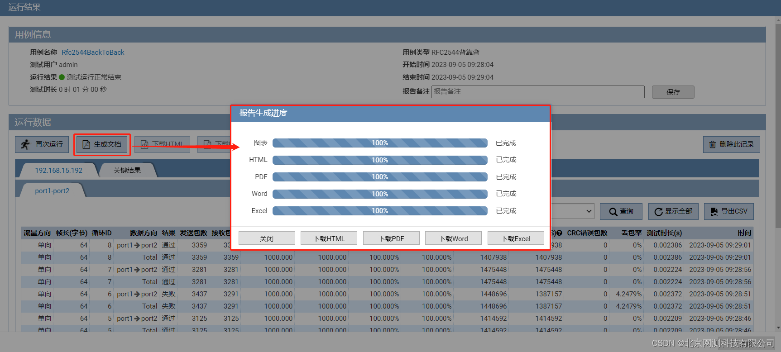Open the 关键结果 tab
This screenshot has width=781, height=352.
[127, 171]
